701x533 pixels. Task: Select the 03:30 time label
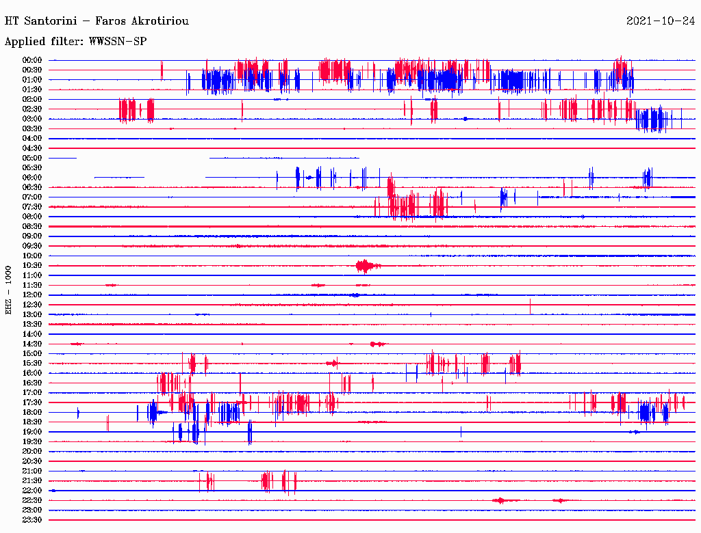tap(32, 129)
